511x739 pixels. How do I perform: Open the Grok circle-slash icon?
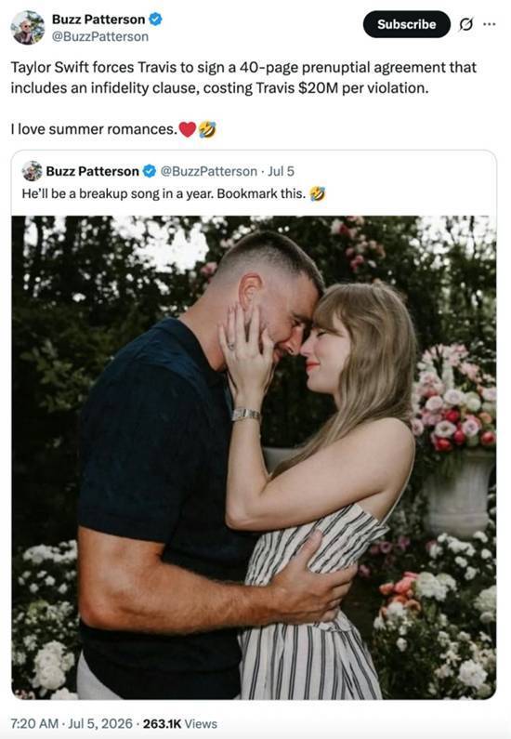[x=465, y=24]
